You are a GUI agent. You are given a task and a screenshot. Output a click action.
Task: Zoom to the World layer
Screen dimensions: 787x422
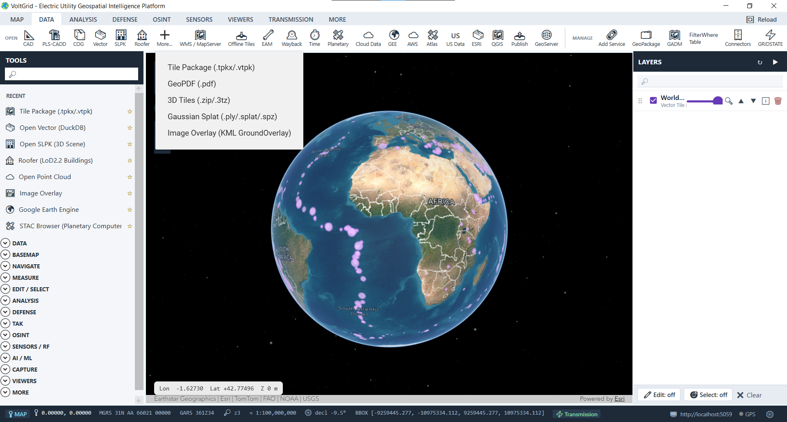(729, 101)
